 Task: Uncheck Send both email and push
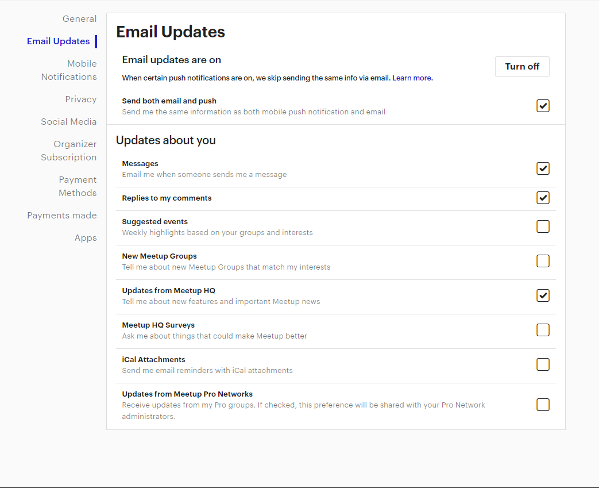pyautogui.click(x=543, y=106)
